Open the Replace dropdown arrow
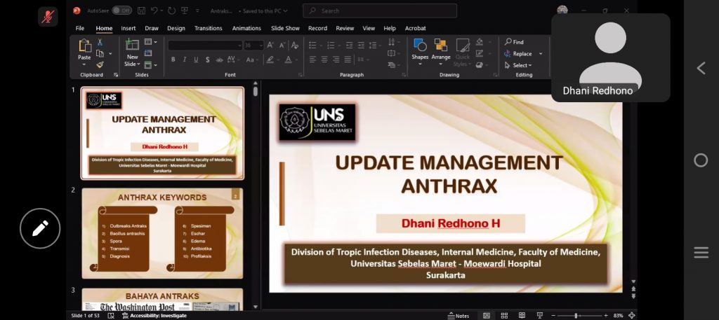Viewport: 719px width, 320px height. pos(541,54)
